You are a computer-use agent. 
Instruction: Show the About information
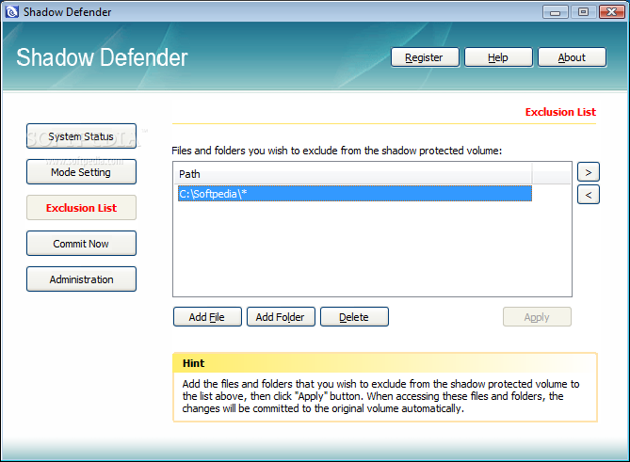point(572,57)
